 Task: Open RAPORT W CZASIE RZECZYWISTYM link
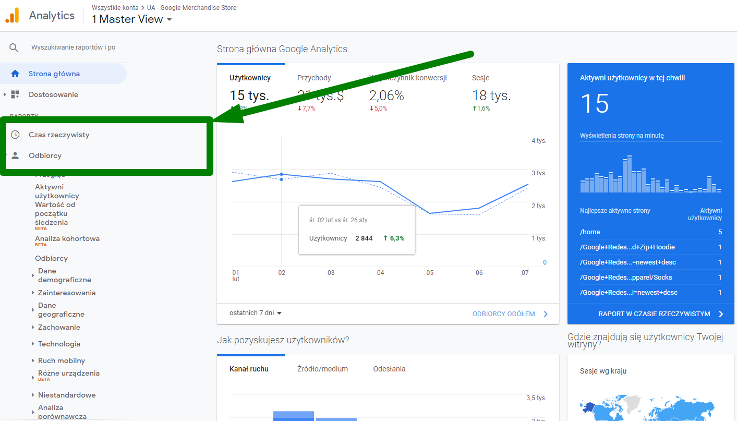pos(654,314)
